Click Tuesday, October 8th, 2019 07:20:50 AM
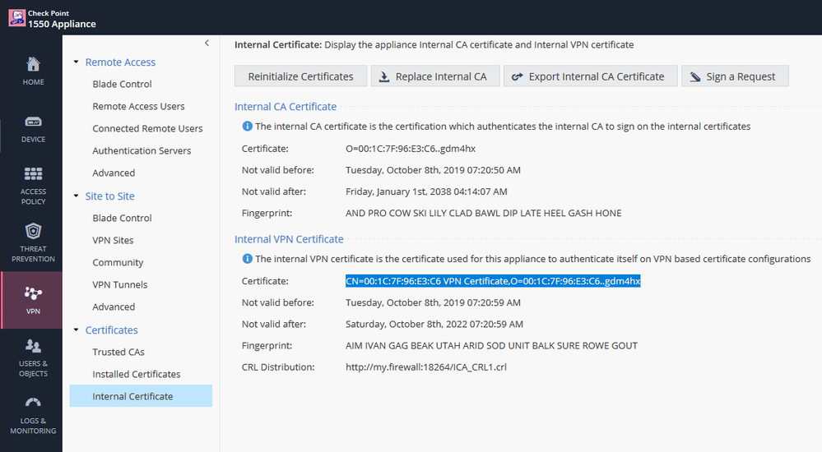 (x=433, y=170)
